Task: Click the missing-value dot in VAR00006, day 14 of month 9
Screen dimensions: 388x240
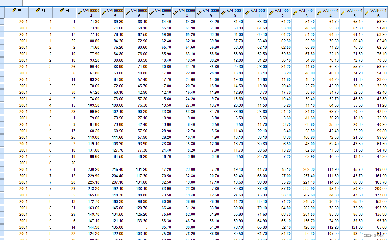Action: coord(136,227)
